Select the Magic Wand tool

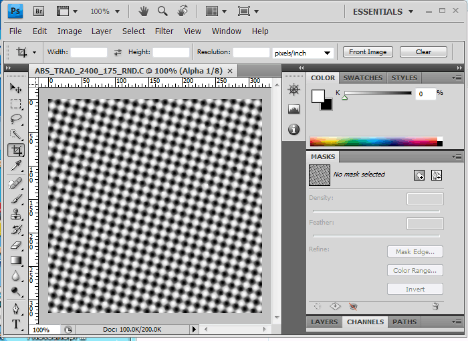[x=15, y=134]
